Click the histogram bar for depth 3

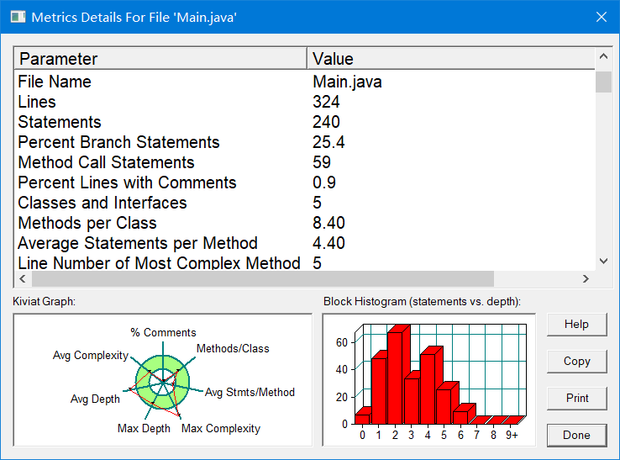(411, 401)
